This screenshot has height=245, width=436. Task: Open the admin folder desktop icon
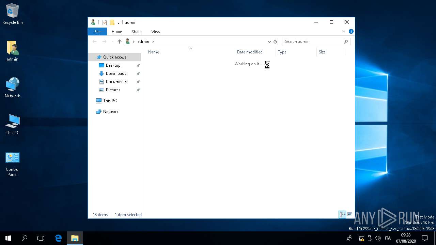point(13,51)
